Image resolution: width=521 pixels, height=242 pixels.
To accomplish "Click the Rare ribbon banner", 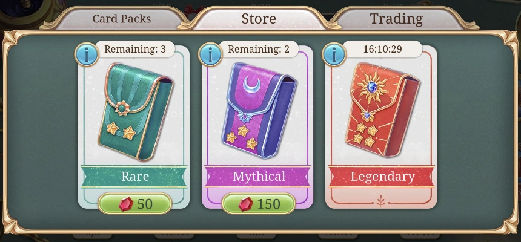I will [134, 177].
